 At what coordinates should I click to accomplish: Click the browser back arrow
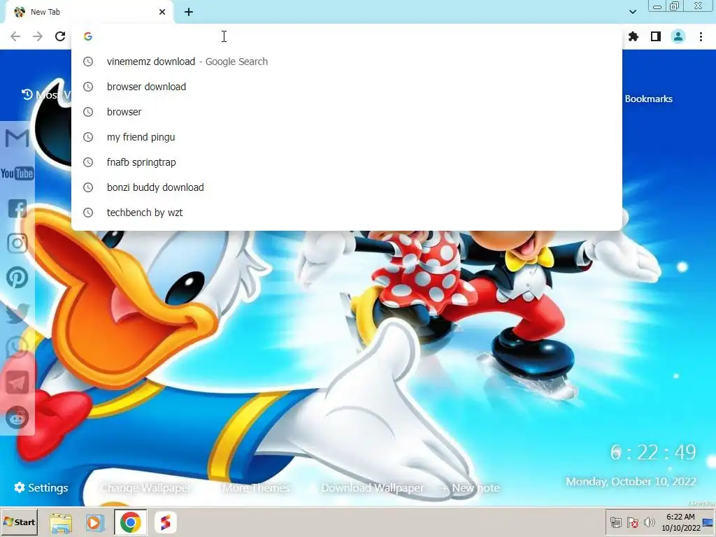(15, 36)
